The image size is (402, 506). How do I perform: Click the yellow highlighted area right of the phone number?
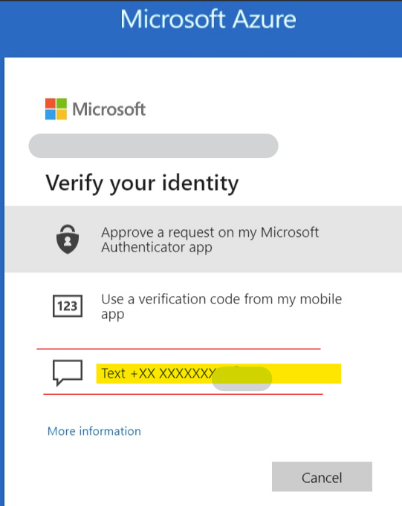pyautogui.click(x=306, y=374)
